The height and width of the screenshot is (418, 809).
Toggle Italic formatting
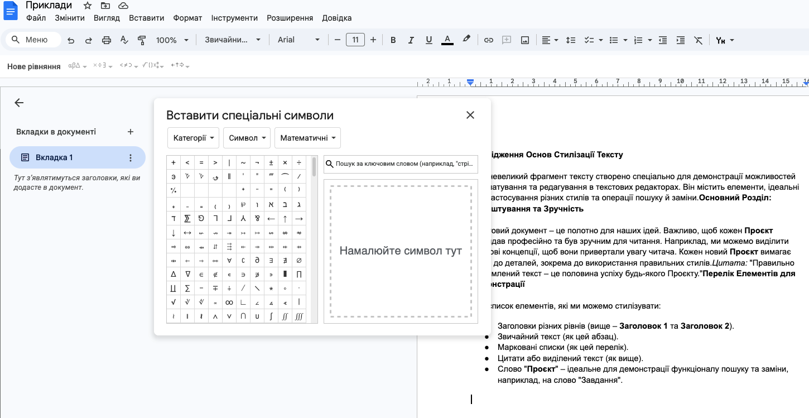tap(411, 40)
